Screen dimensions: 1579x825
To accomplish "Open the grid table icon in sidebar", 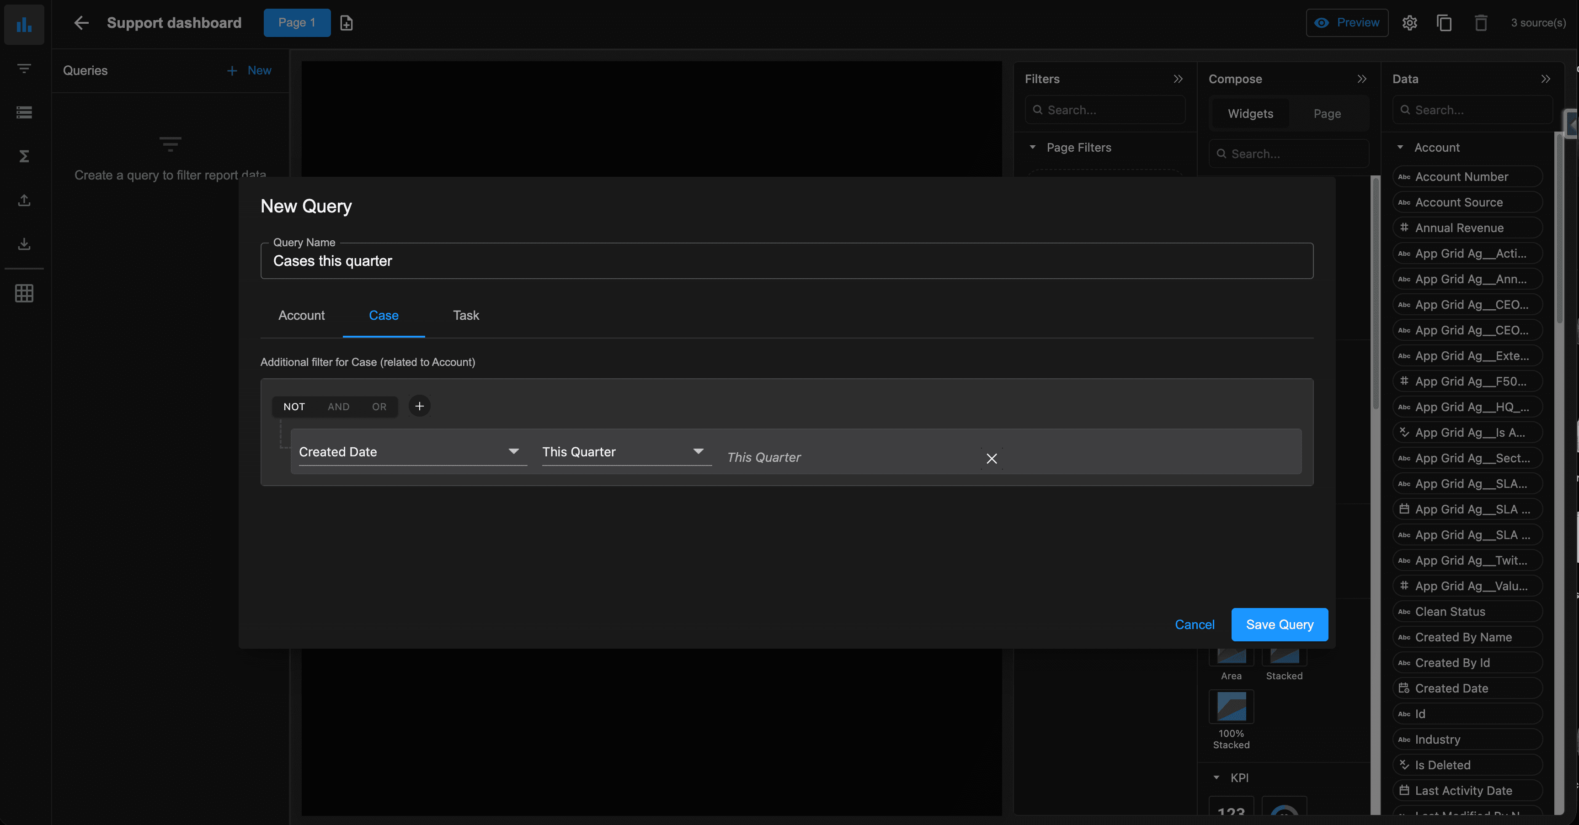I will (x=24, y=293).
